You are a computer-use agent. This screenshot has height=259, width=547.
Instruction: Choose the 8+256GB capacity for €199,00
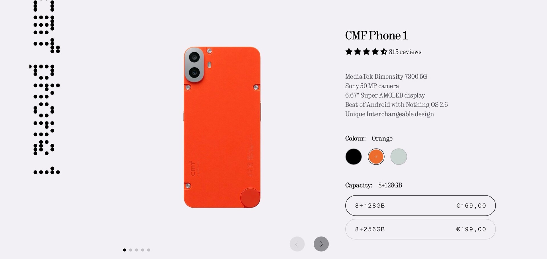421,229
